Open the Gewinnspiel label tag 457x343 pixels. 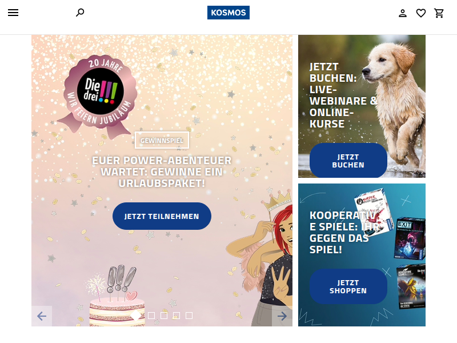click(x=162, y=140)
